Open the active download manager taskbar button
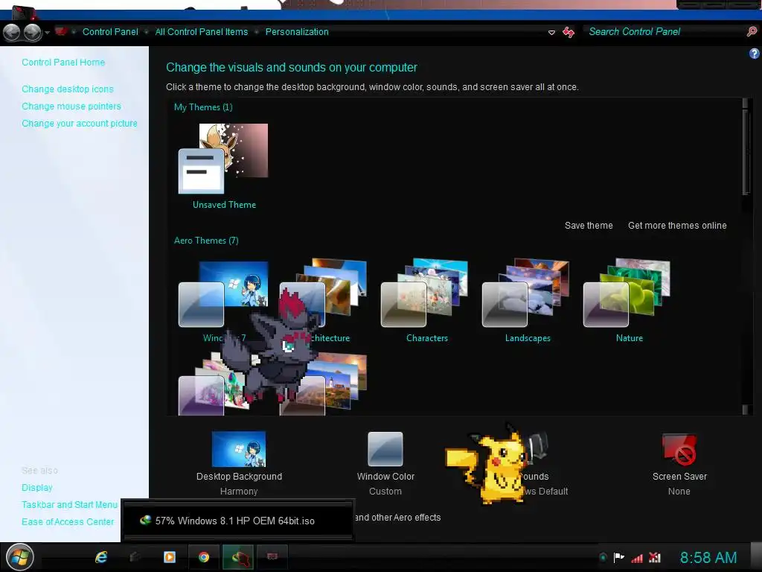 (238, 557)
